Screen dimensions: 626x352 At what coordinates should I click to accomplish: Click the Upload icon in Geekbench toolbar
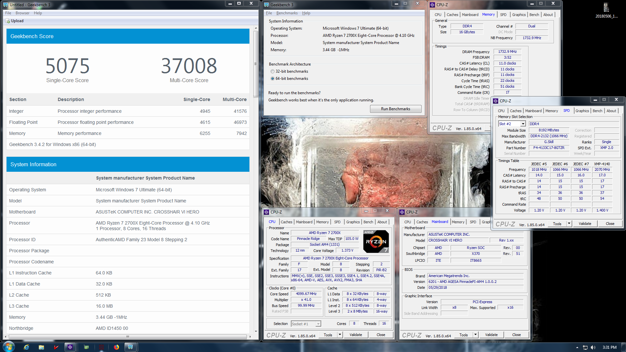point(8,21)
